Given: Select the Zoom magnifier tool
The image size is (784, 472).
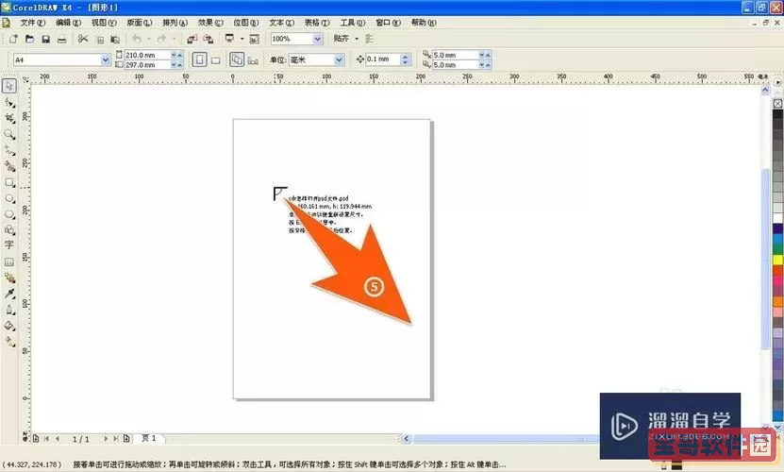Looking at the screenshot, I should (9, 134).
